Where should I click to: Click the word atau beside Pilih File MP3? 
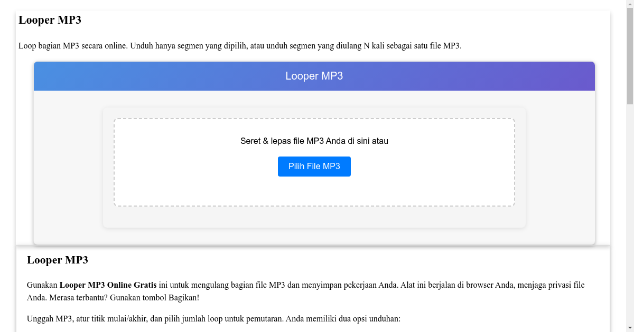coord(380,141)
